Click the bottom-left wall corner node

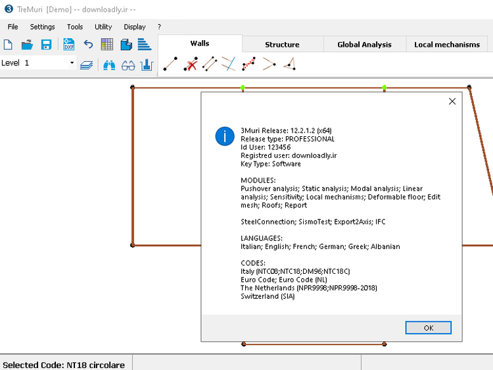click(133, 245)
